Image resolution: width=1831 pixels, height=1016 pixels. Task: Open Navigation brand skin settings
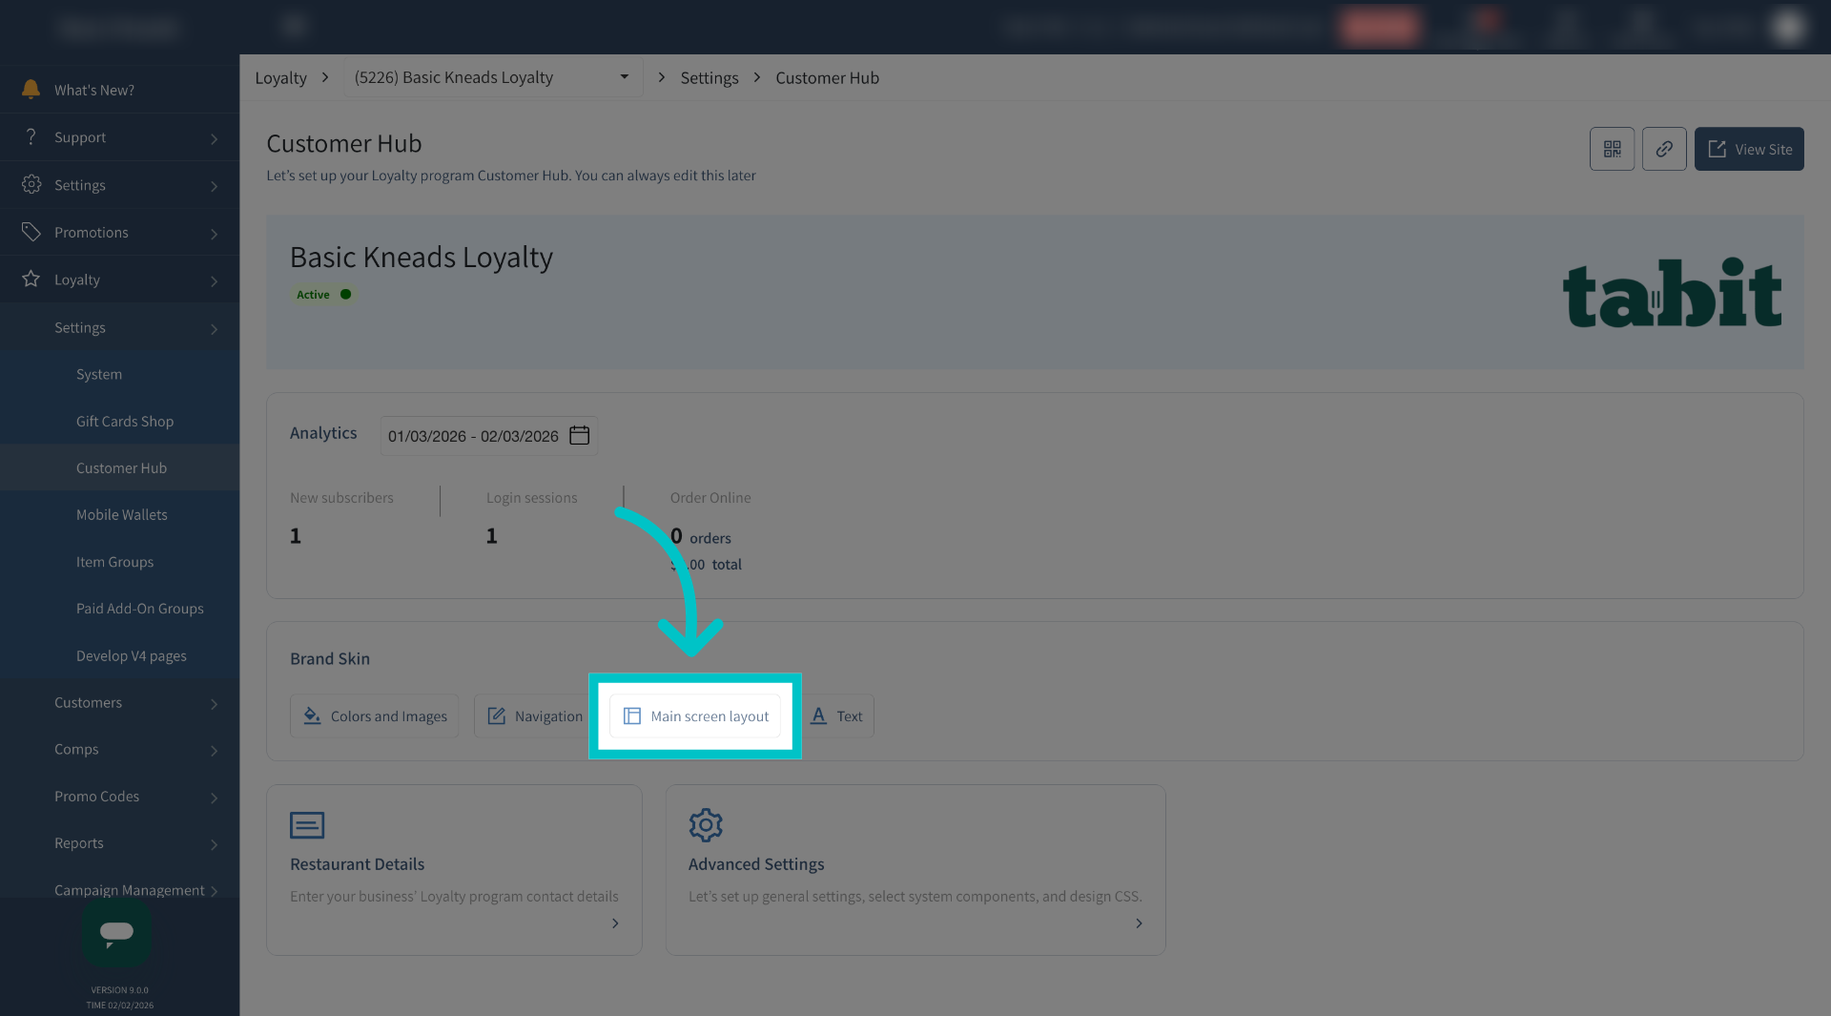[x=535, y=715]
